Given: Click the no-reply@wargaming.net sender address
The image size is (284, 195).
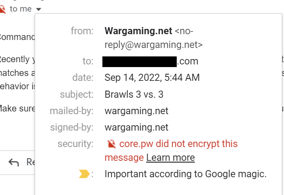Looking at the screenshot, I should pos(154,44).
